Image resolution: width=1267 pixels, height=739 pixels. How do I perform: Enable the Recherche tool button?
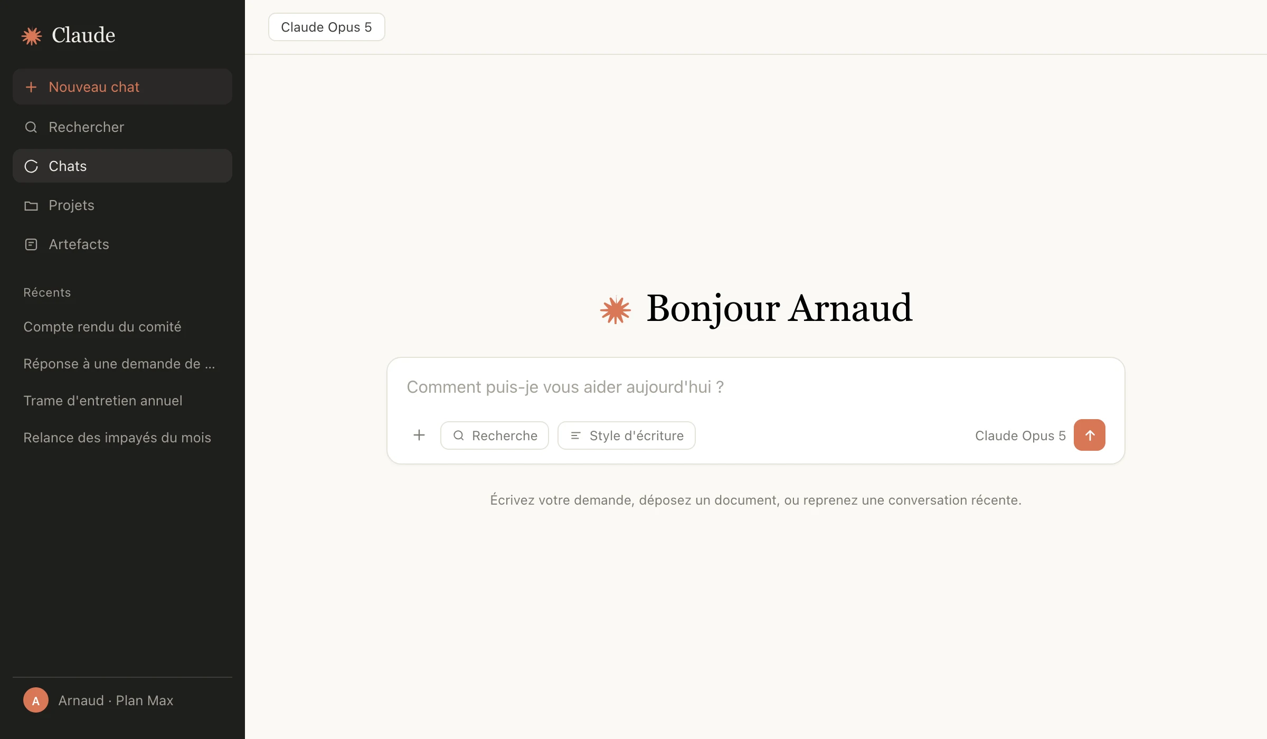tap(495, 435)
